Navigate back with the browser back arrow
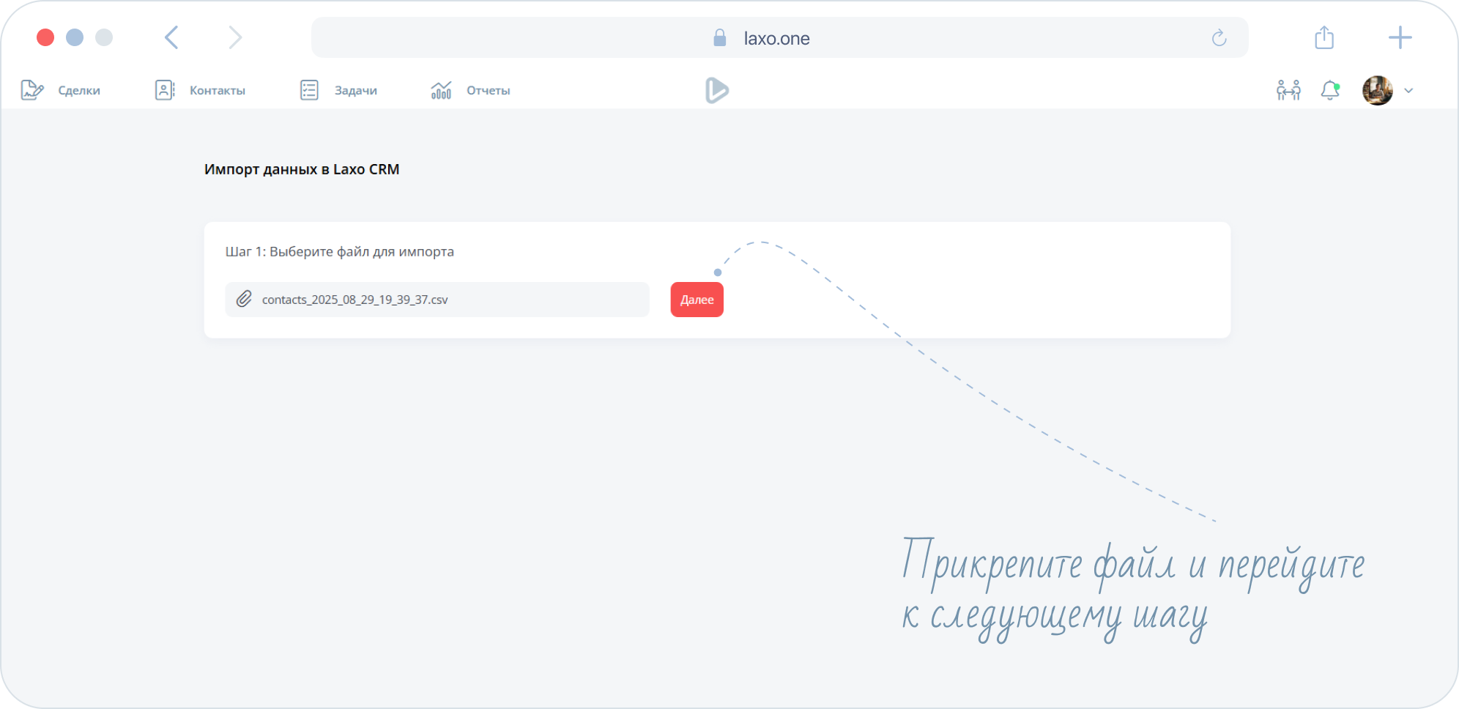 coord(171,37)
